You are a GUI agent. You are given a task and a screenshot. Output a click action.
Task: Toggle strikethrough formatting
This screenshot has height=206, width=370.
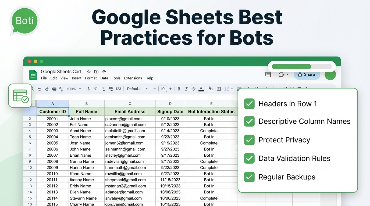[x=194, y=89]
